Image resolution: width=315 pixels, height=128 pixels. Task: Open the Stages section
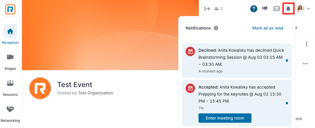point(10,62)
